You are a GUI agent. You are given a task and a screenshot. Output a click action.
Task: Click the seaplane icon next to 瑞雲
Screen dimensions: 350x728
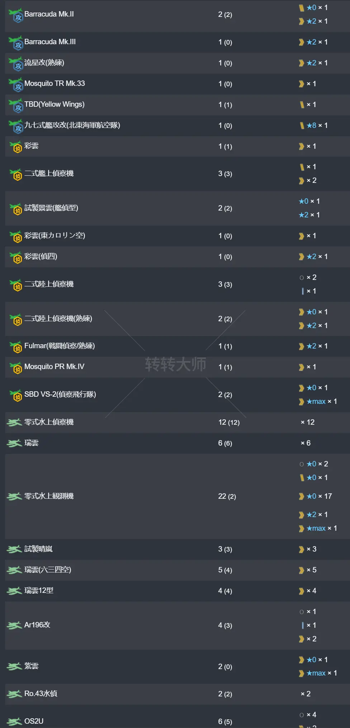click(x=14, y=443)
